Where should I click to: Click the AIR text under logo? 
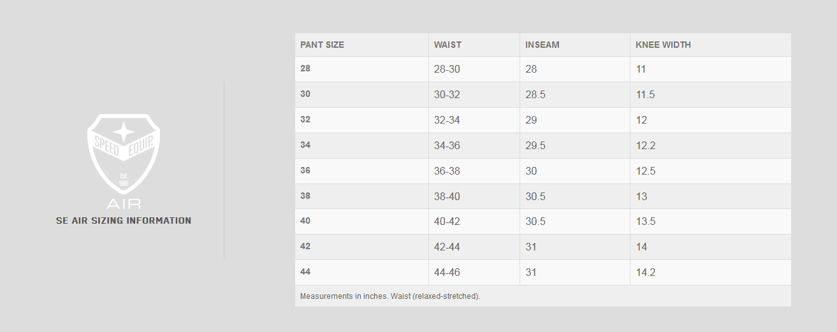[124, 205]
